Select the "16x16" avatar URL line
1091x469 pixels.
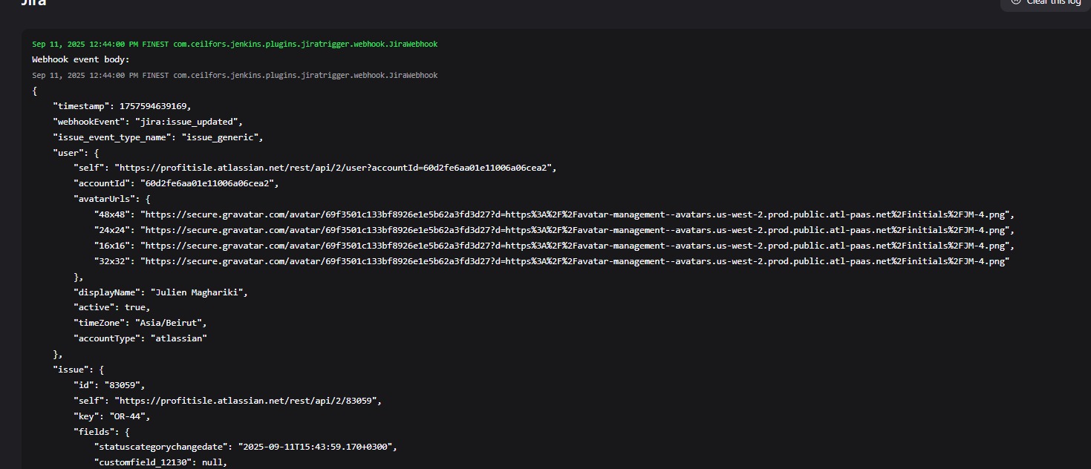[554, 246]
